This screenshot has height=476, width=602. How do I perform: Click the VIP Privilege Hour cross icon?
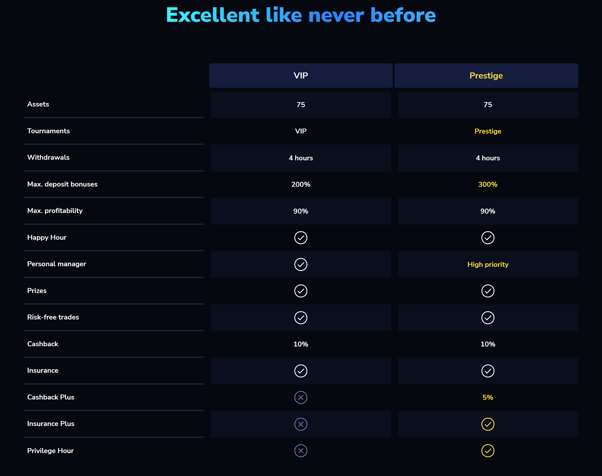(301, 451)
